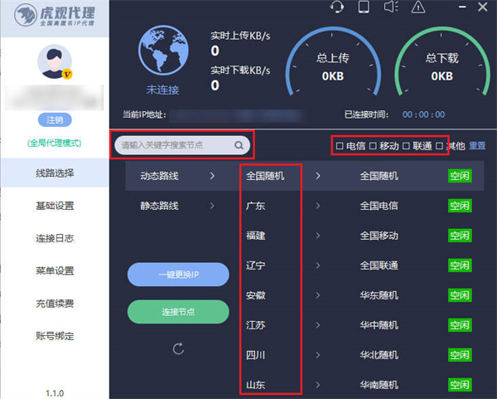This screenshot has width=497, height=399.
Task: Tick the 电信 checkbox
Action: click(x=340, y=146)
